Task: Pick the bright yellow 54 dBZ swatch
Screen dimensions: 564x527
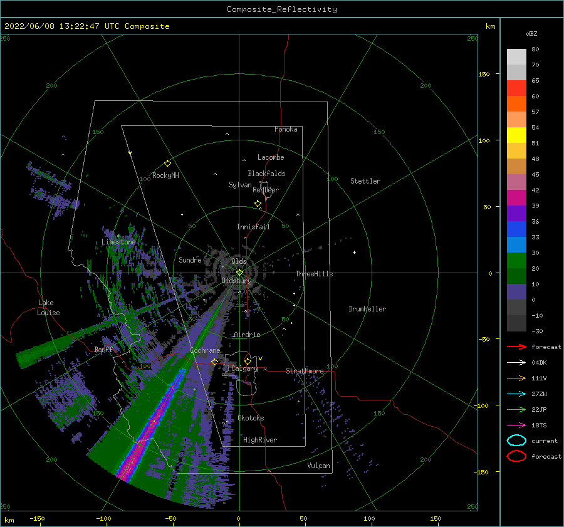Action: click(516, 135)
